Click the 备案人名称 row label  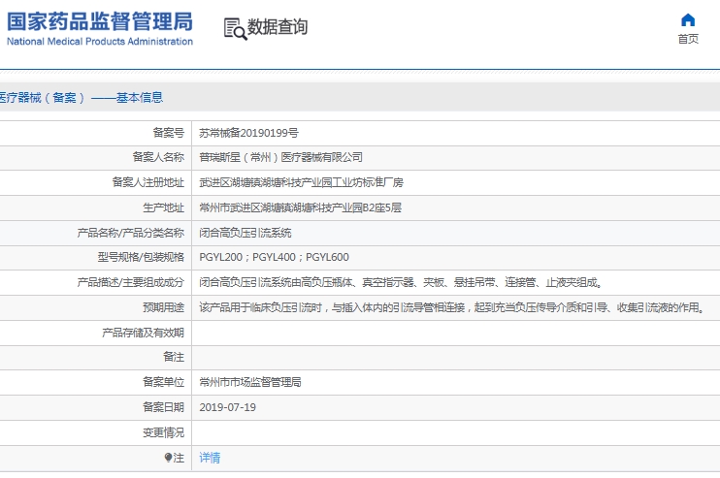tap(158, 157)
